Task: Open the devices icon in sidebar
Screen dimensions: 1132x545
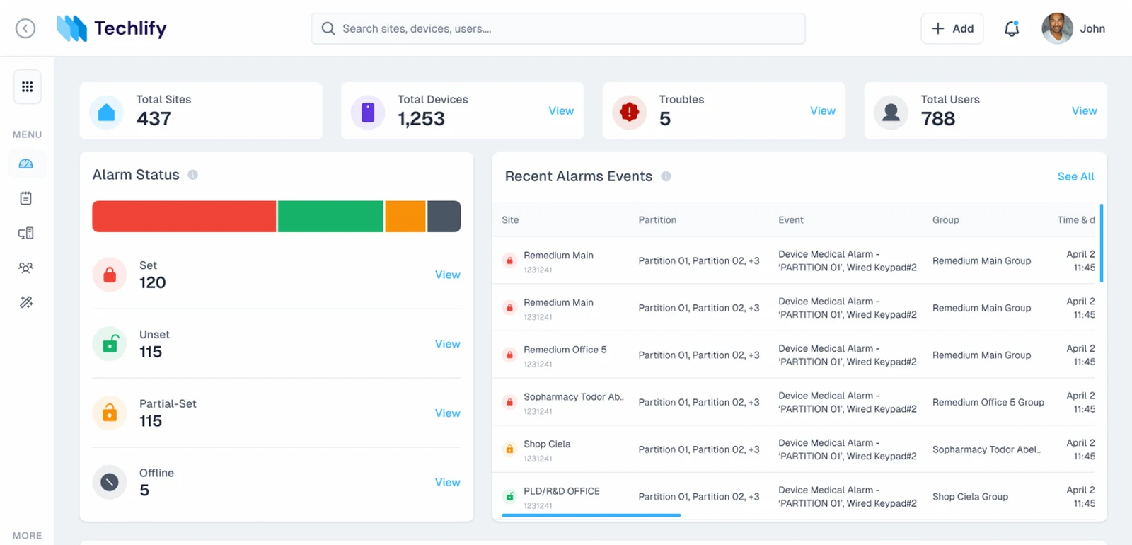Action: (x=26, y=233)
